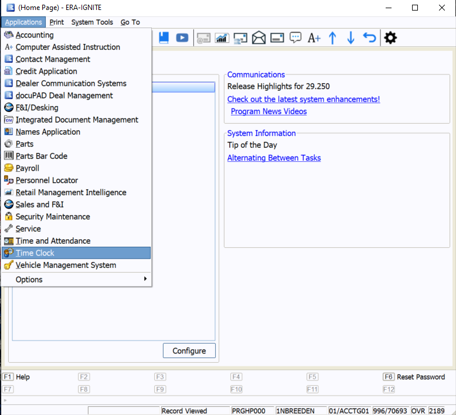Screen dimensions: 456x415
Task: Open Program News Videos link
Action: pos(268,111)
